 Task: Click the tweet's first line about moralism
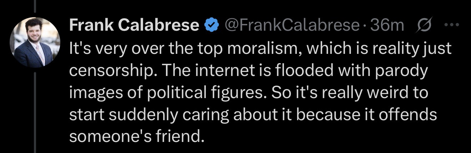pyautogui.click(x=260, y=50)
